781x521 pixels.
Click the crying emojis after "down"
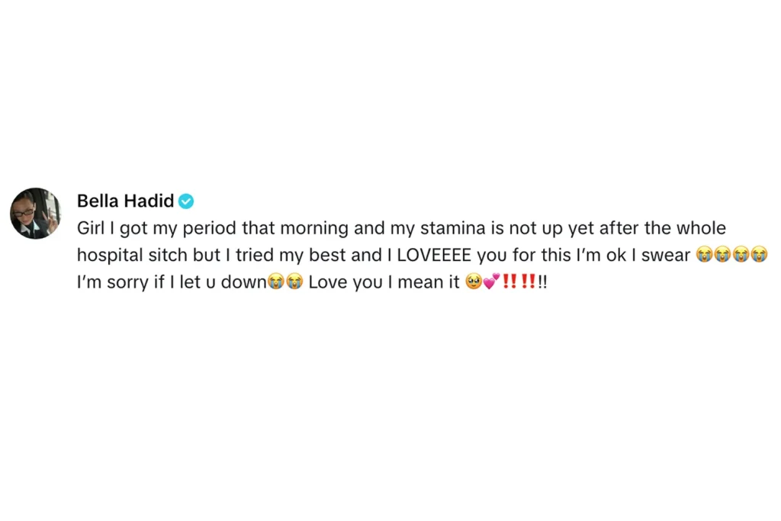(x=285, y=282)
